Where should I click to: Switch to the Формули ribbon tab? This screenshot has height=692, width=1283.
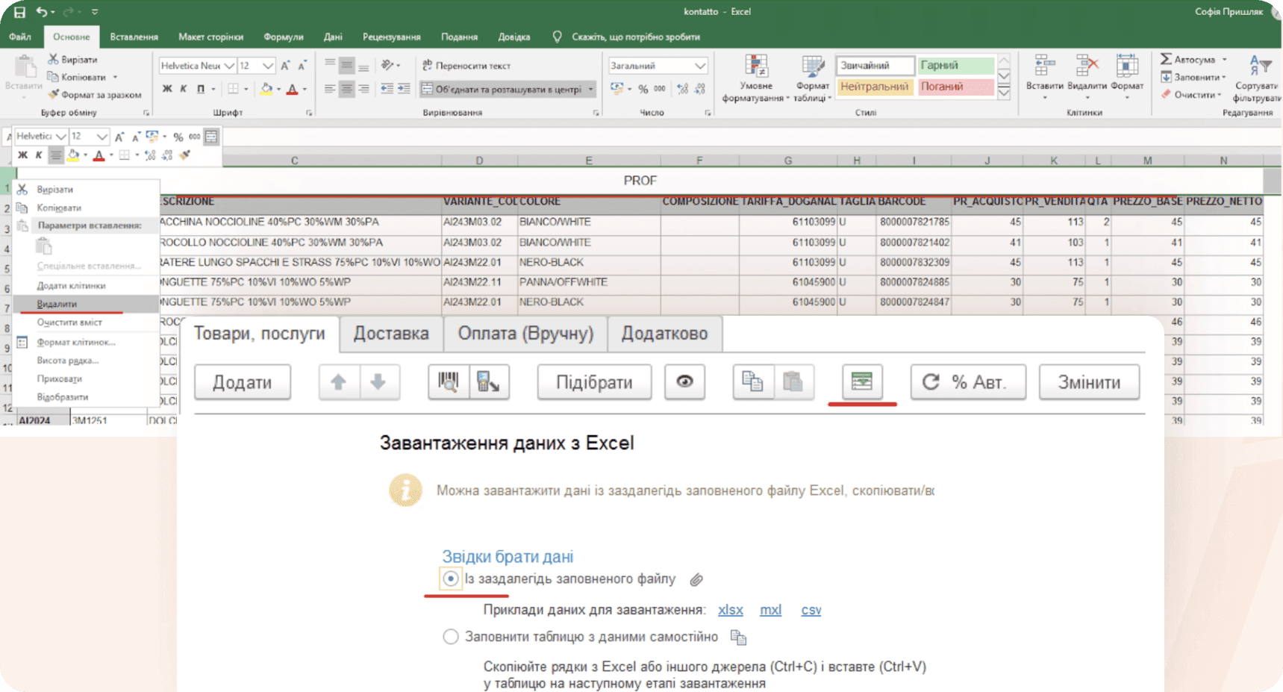284,37
